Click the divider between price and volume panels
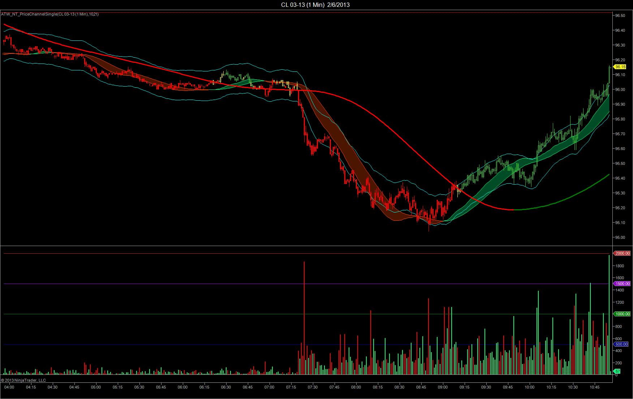Screen dimensions: 633x399 (x=306, y=246)
